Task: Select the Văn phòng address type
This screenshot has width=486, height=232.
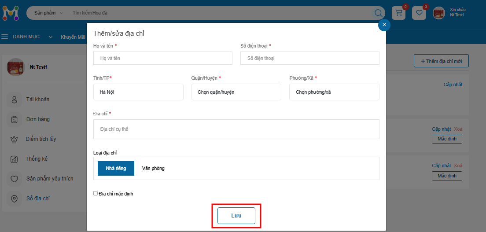Action: (153, 168)
